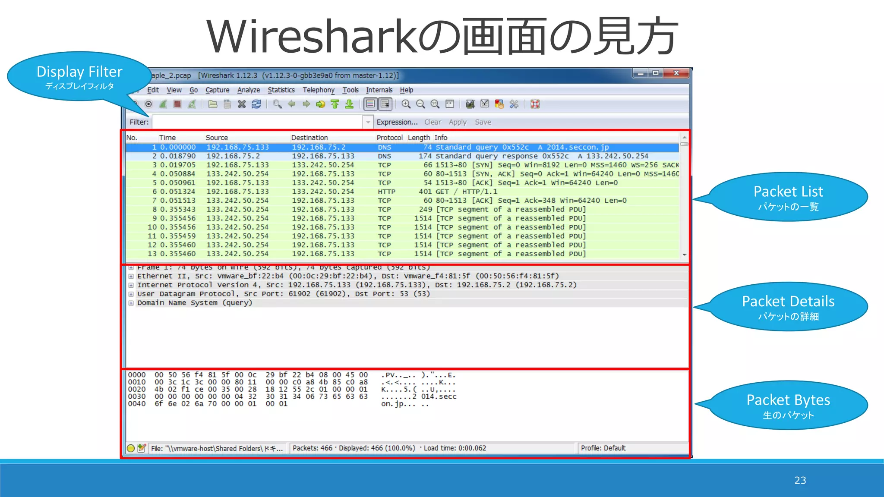This screenshot has width=884, height=497.
Task: Expand the Internet Protocol Version 4 node
Action: (131, 285)
